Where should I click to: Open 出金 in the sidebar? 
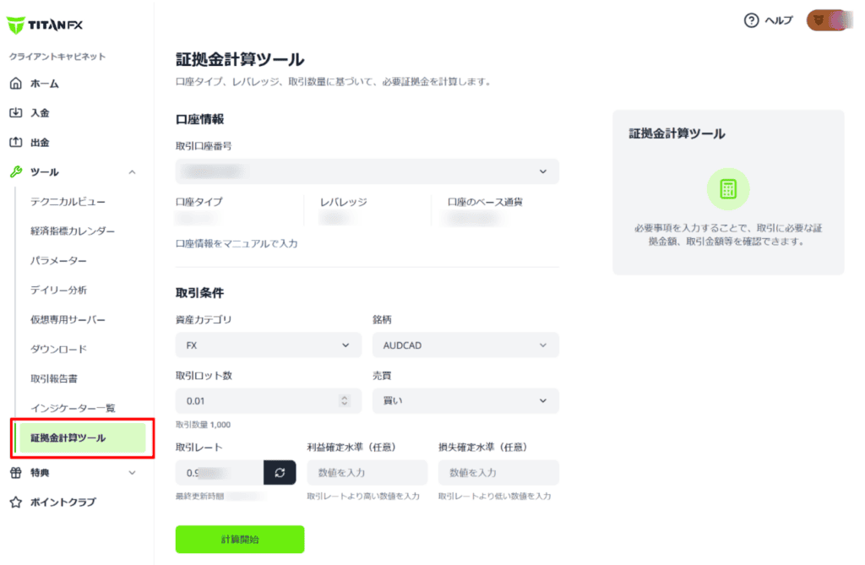(x=40, y=143)
